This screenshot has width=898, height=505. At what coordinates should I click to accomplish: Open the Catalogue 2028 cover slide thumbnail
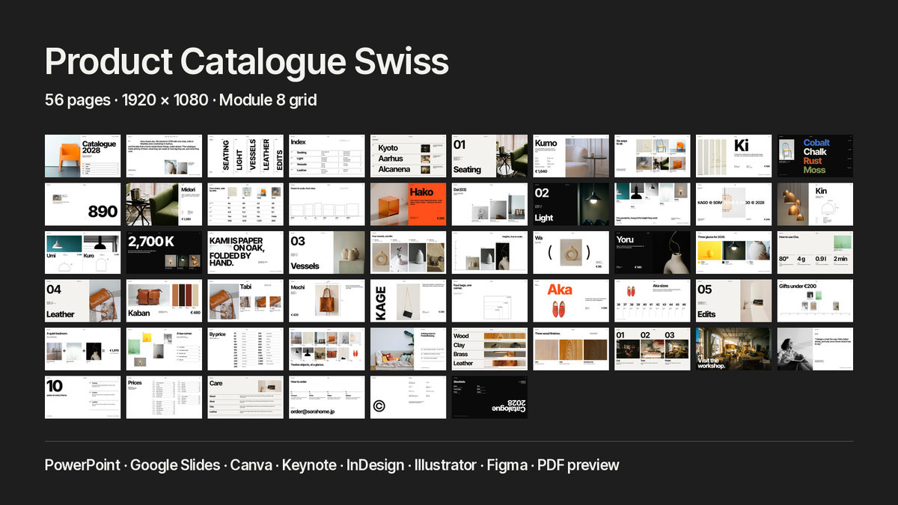point(82,156)
